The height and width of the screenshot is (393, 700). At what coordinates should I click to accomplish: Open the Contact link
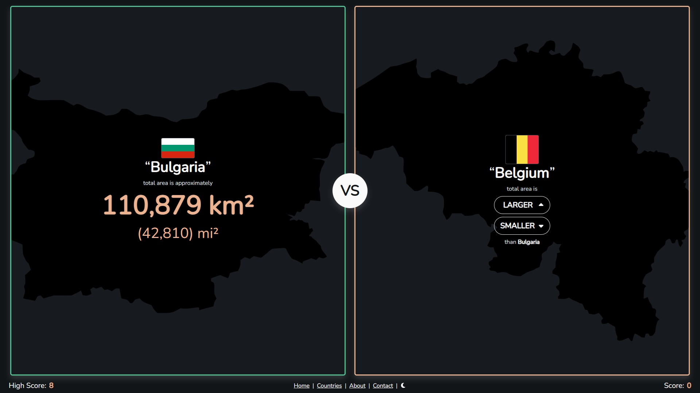(x=383, y=385)
